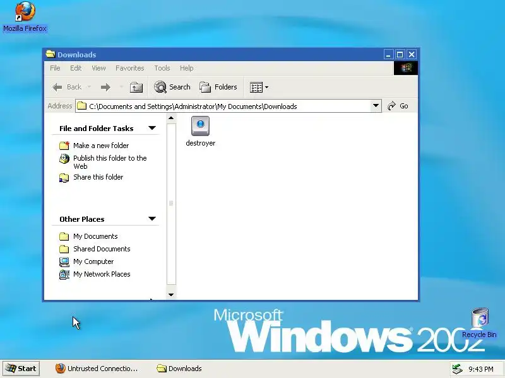505x378 pixels.
Task: Click Share this folder link
Action: [98, 177]
